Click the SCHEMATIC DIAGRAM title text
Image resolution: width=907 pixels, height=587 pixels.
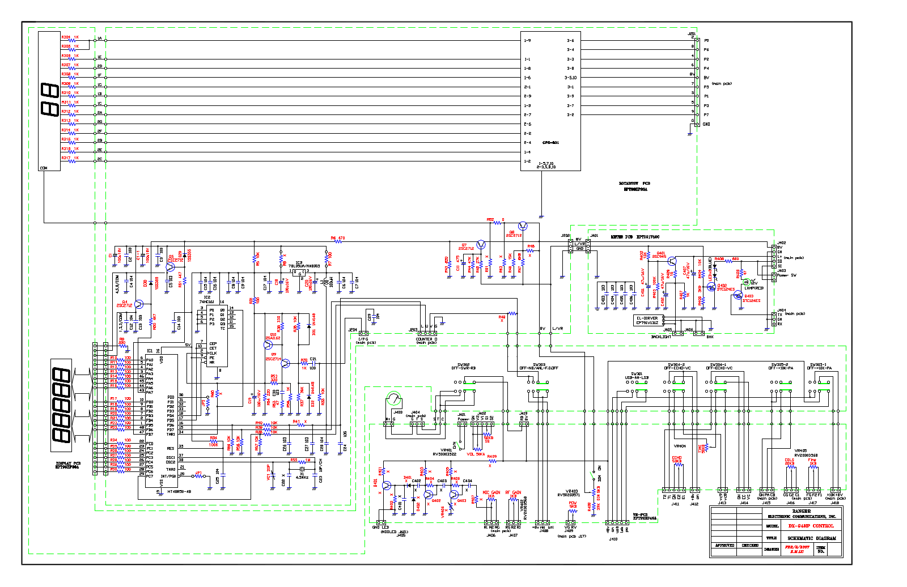[811, 538]
